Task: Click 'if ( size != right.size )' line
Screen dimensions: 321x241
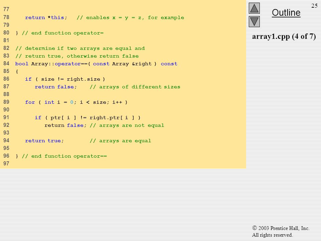Action: coord(65,79)
